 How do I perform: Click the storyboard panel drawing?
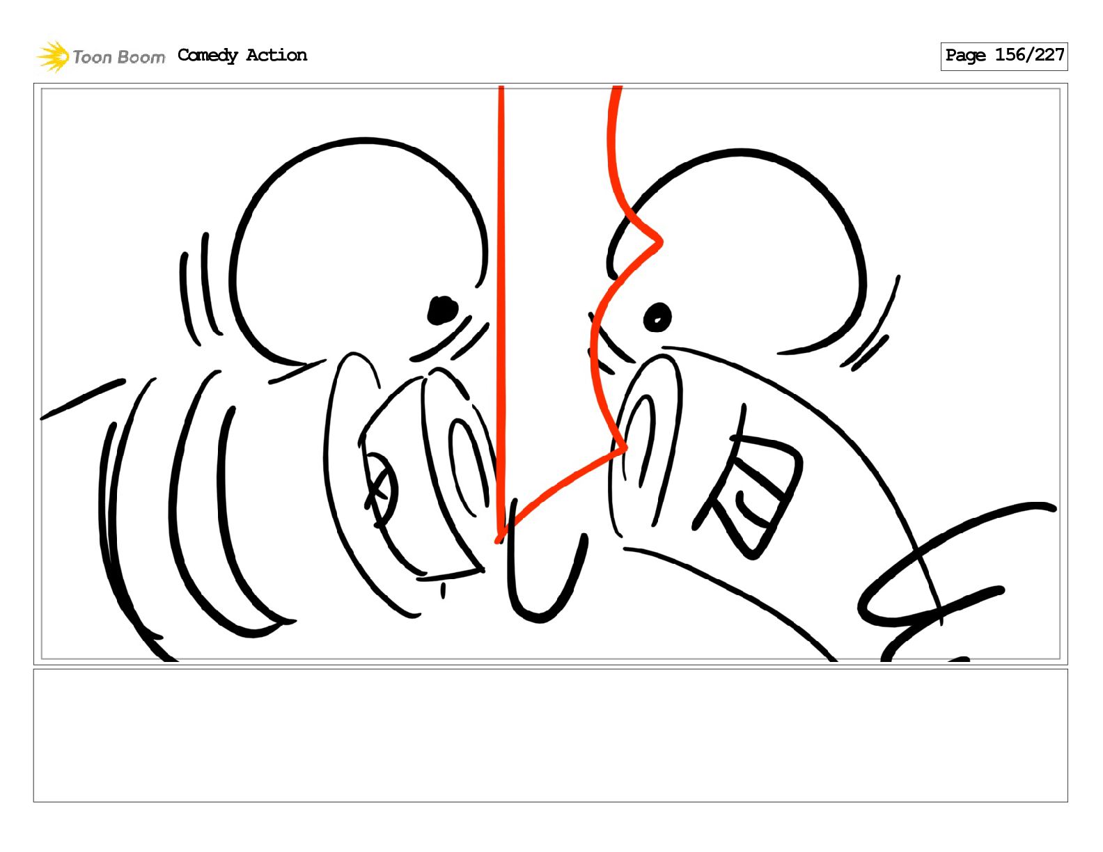click(x=550, y=374)
